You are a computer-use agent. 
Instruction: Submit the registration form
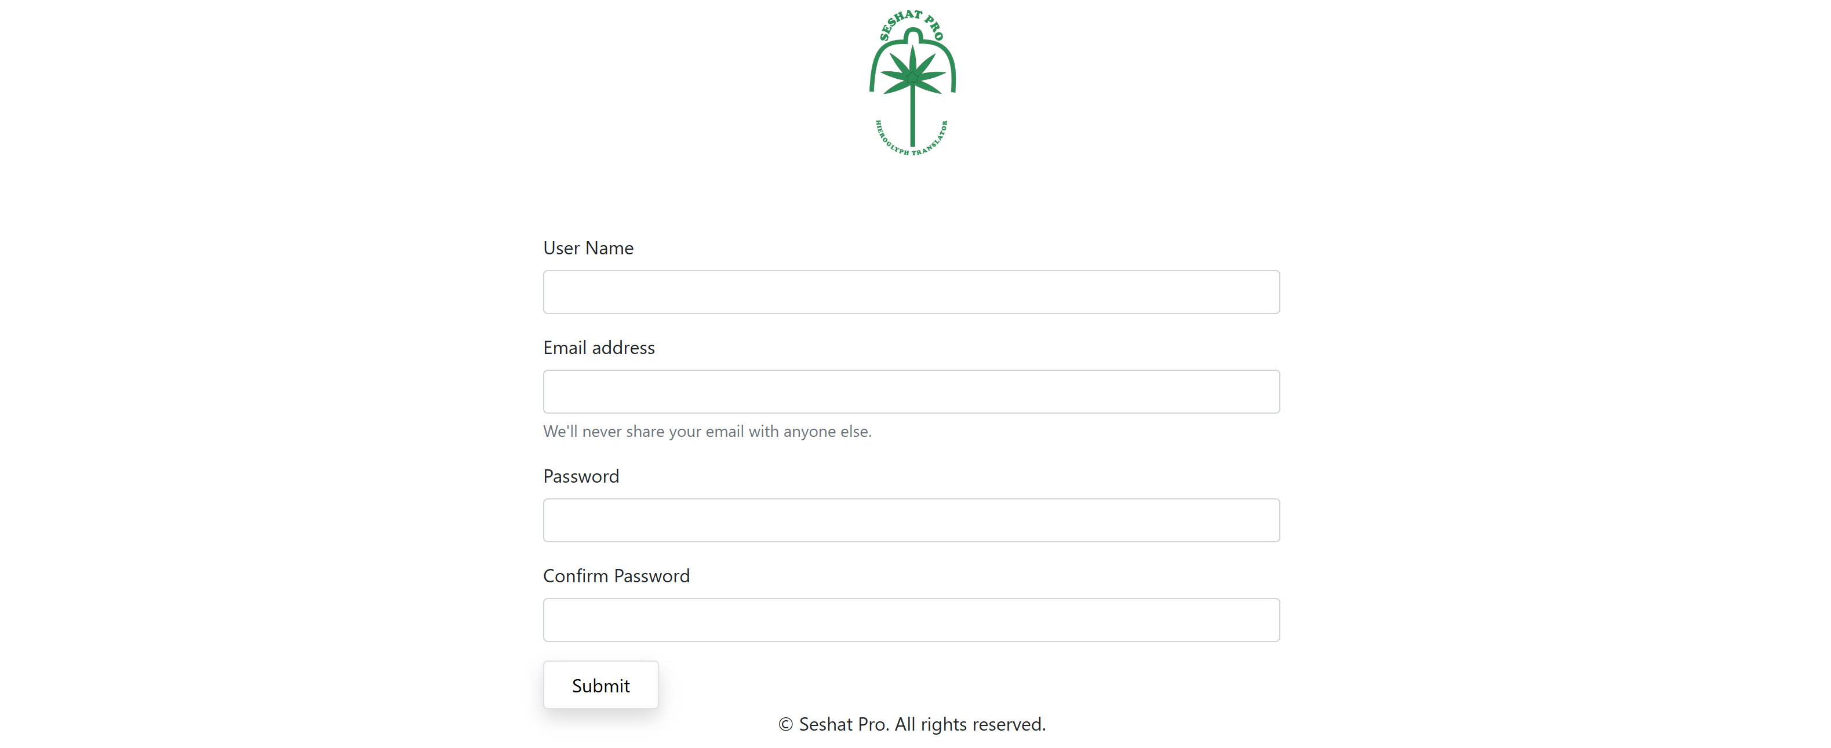[x=600, y=685]
